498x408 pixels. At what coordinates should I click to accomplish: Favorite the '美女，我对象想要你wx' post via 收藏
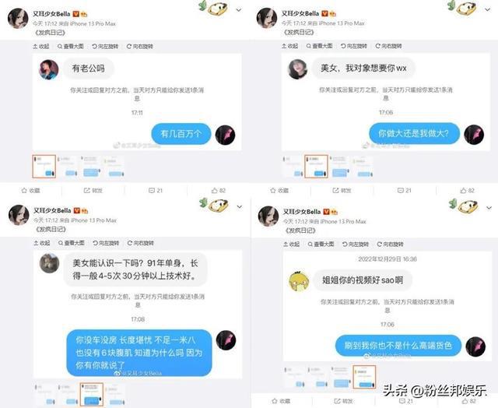coord(279,190)
